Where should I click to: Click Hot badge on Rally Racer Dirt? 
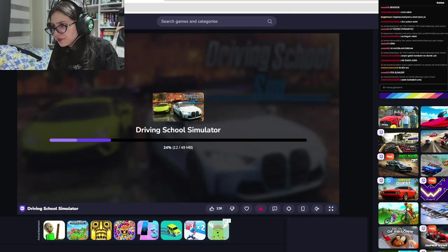click(390, 156)
